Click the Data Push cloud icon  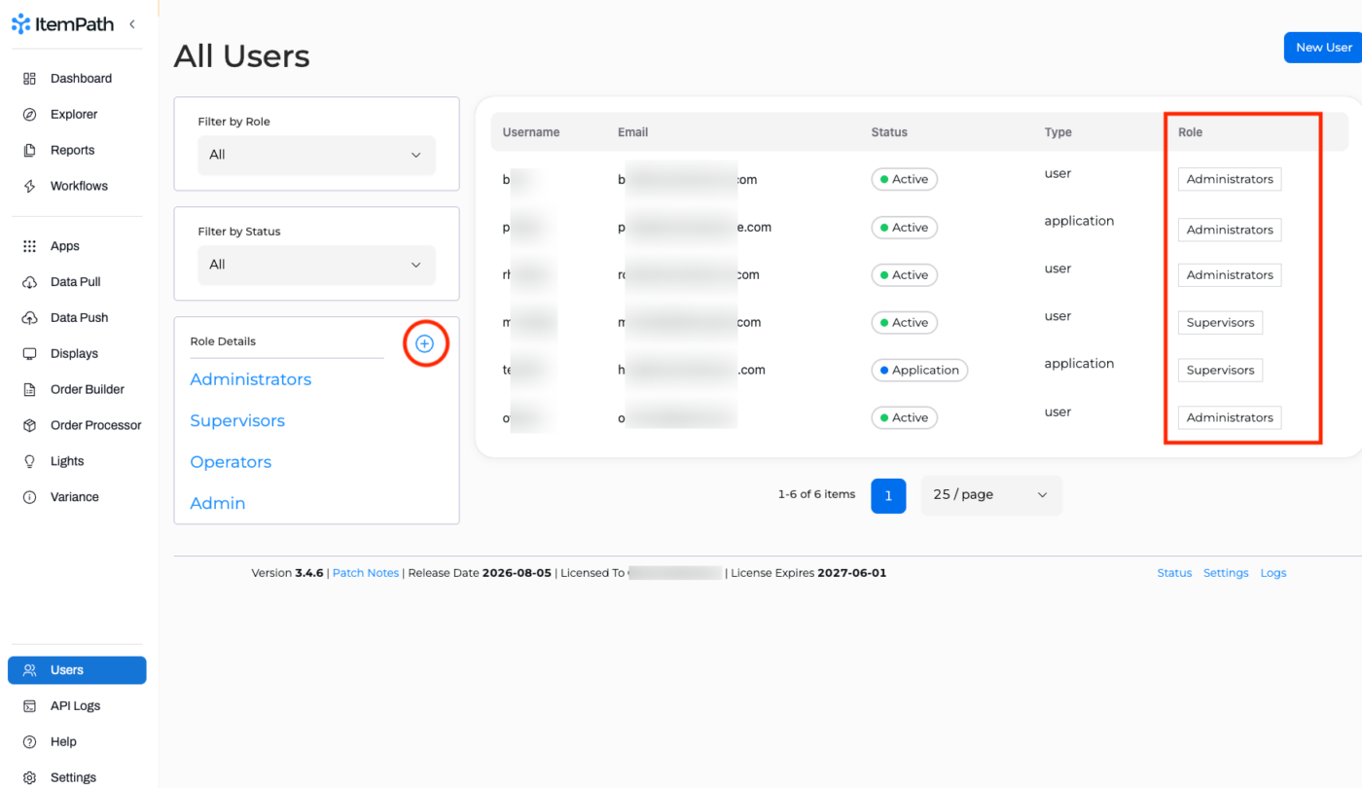[29, 318]
